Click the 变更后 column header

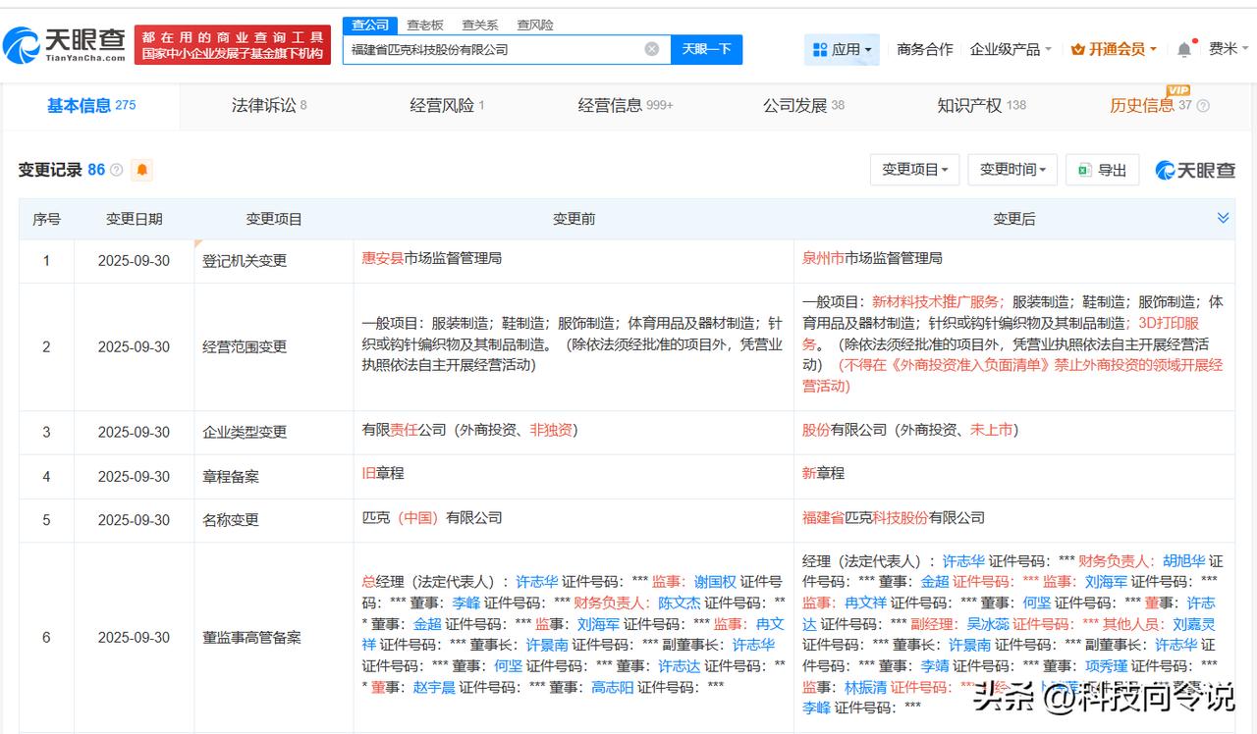point(1013,219)
